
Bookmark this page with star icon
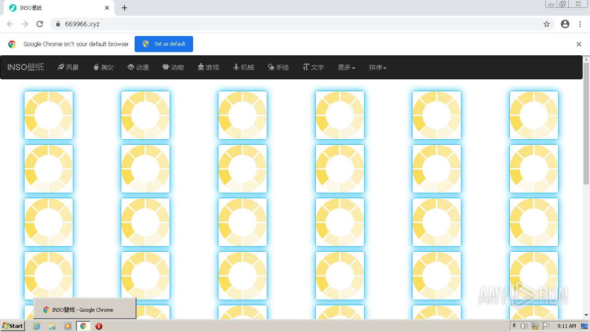pyautogui.click(x=547, y=24)
